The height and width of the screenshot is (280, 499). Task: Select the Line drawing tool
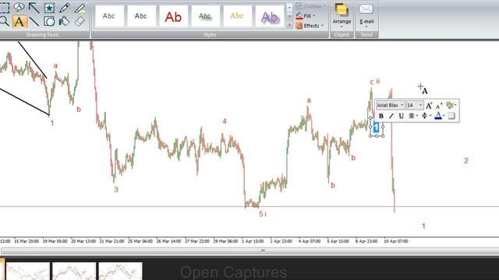34,22
